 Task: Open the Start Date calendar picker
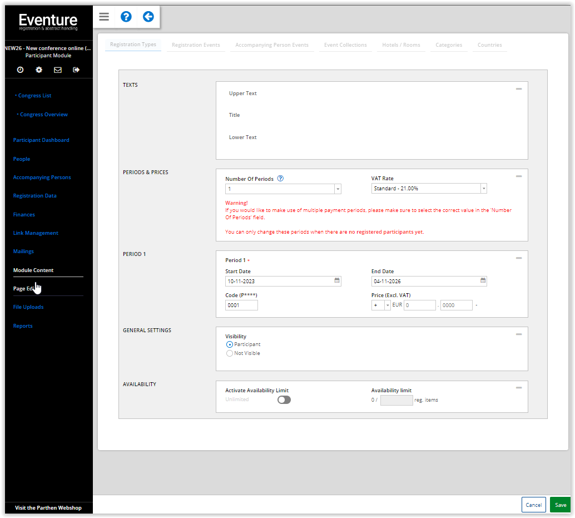336,281
